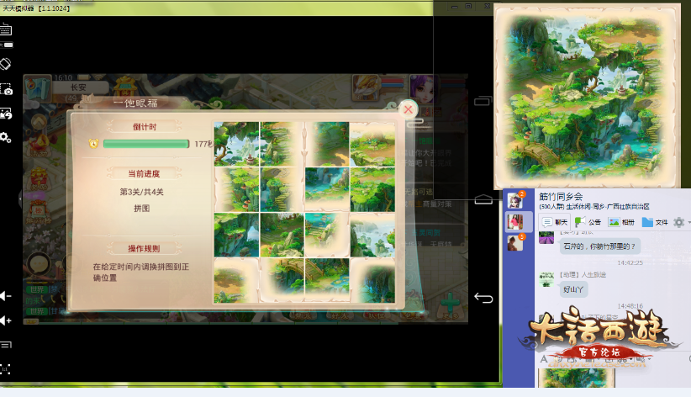Open the map icon beside 长安
Screen dimensions: 691x397
(x=38, y=87)
